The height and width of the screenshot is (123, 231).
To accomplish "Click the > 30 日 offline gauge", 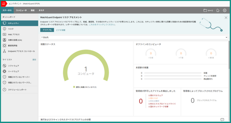I will coord(211,53).
